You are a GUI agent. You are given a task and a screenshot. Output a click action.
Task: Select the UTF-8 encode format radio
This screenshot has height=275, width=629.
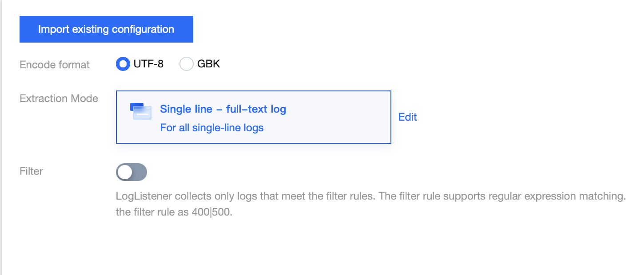(123, 64)
